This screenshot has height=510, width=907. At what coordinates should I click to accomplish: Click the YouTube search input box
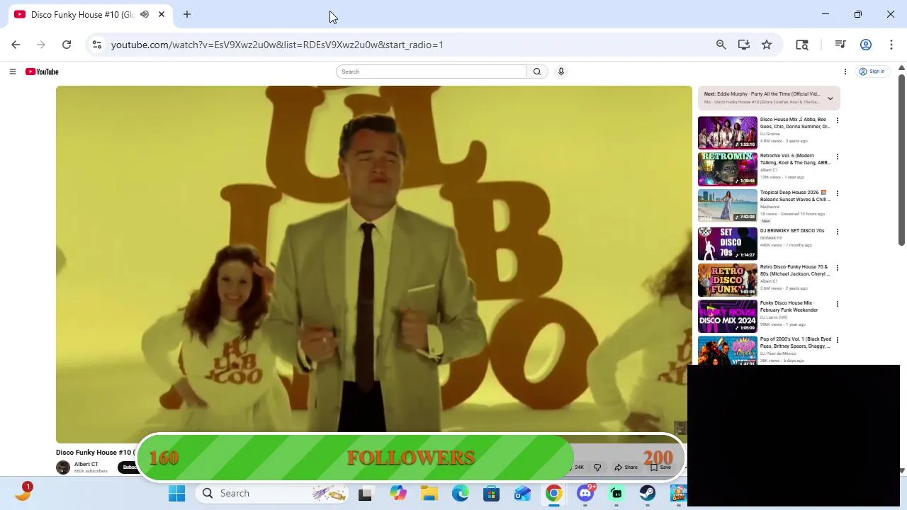click(432, 72)
